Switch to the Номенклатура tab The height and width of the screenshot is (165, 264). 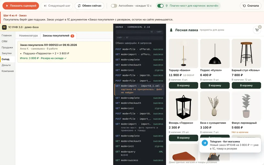[x=28, y=36]
